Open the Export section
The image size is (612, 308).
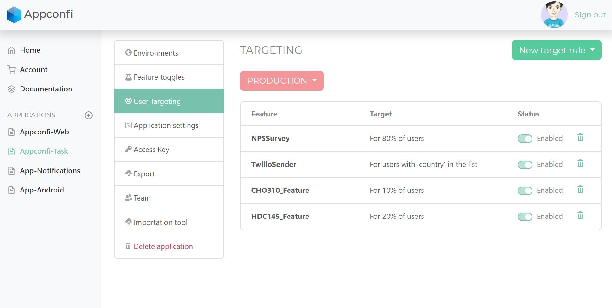[169, 174]
